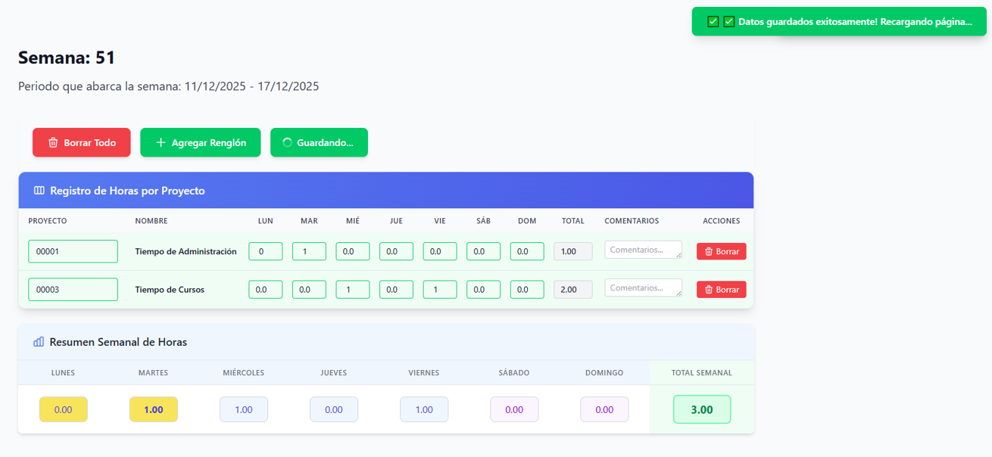
Task: Click the spinner icon beside Guardando
Action: (287, 142)
